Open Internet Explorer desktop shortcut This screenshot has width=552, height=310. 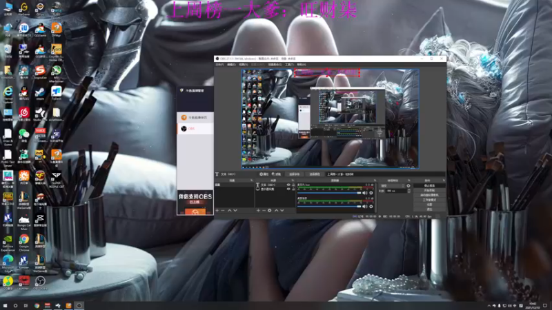pos(8,94)
